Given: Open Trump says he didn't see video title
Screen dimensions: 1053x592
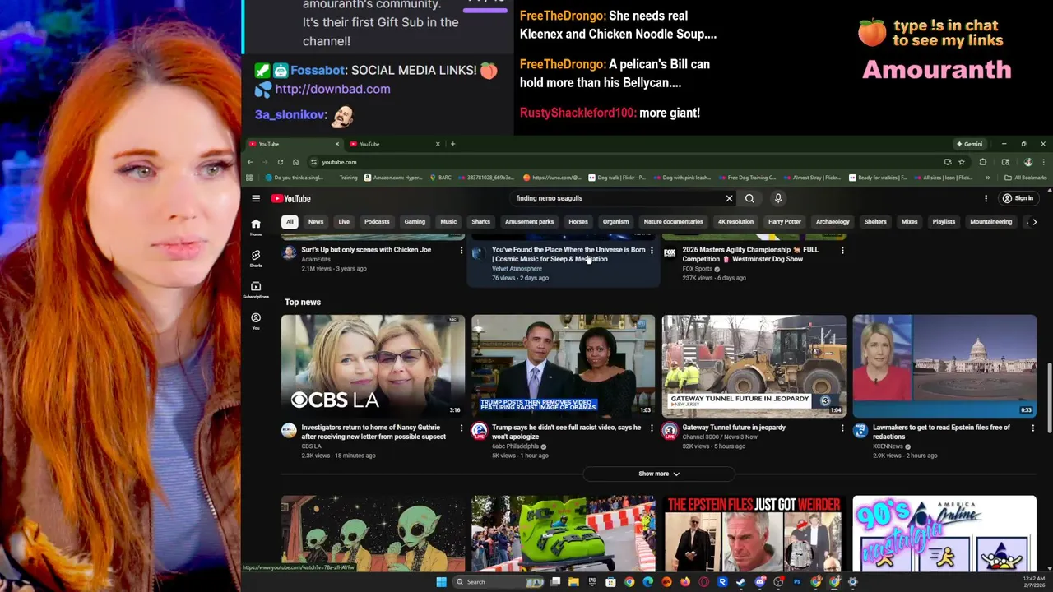Looking at the screenshot, I should click(x=566, y=432).
